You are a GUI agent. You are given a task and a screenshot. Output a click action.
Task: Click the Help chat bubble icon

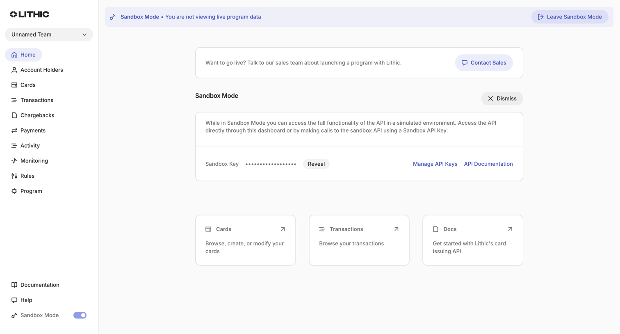click(x=14, y=300)
